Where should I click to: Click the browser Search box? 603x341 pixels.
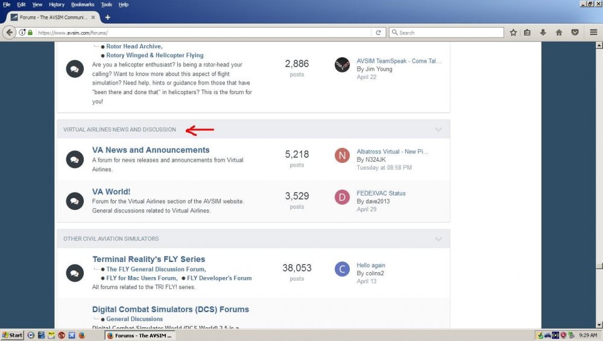(x=446, y=33)
